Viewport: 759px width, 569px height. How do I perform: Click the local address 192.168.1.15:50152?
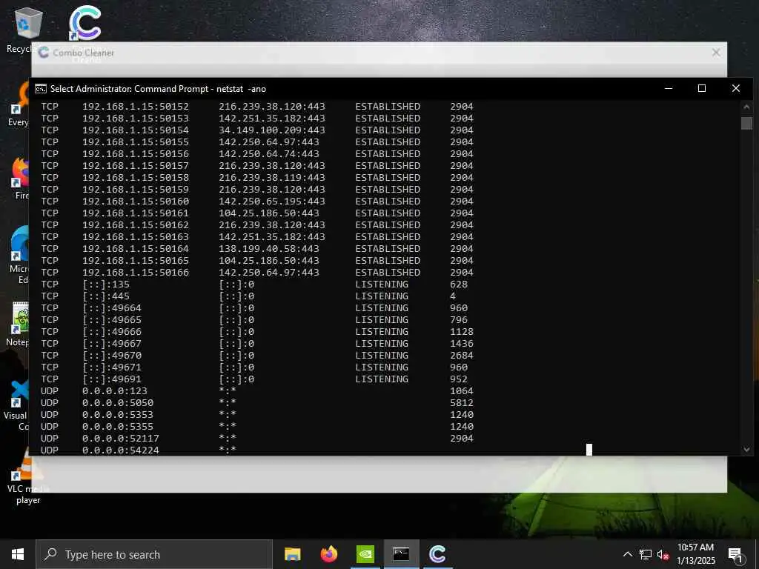pyautogui.click(x=136, y=107)
